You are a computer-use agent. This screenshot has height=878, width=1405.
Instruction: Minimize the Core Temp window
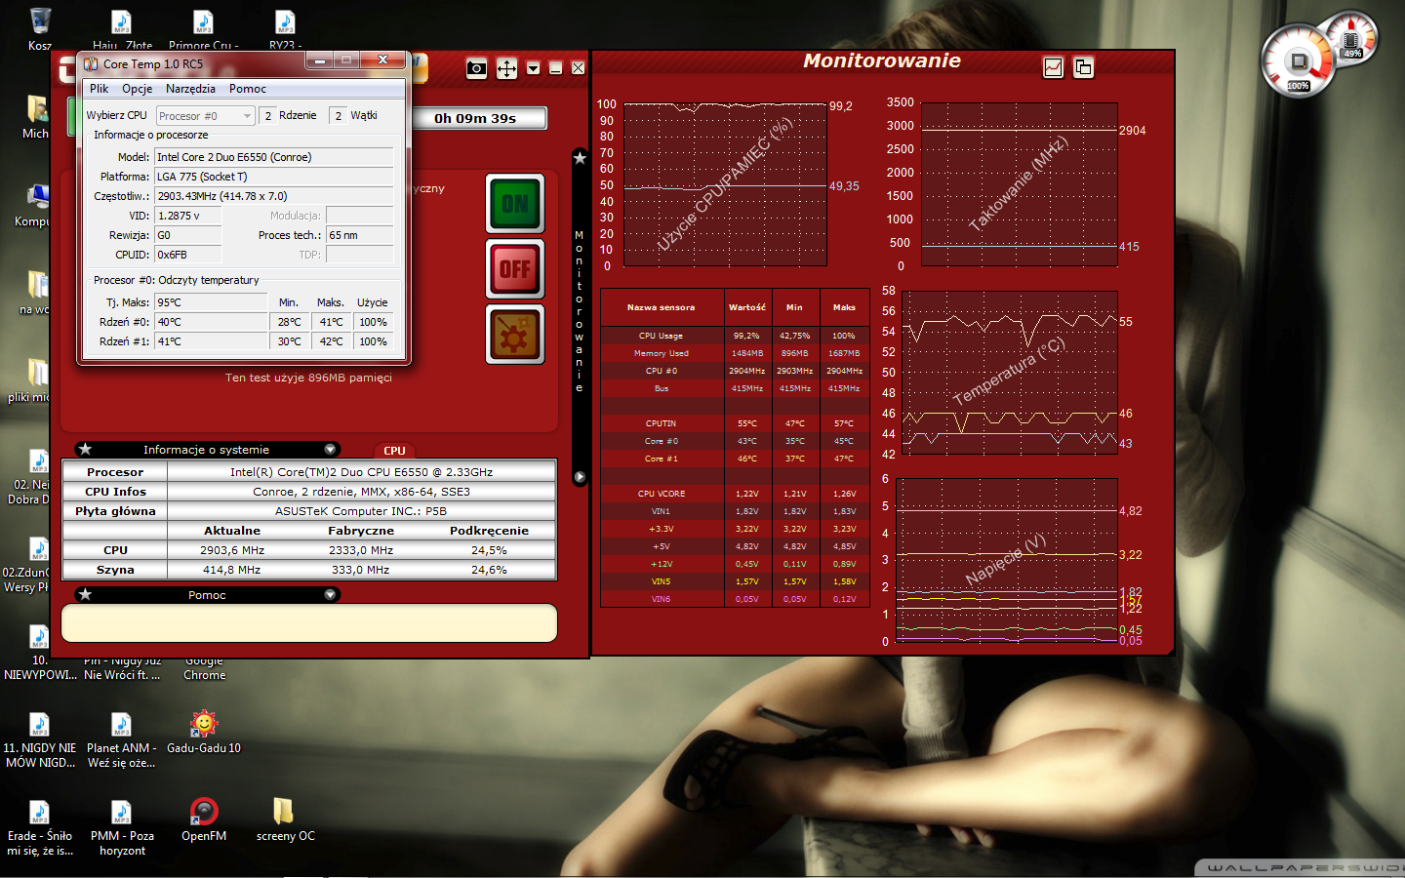(319, 60)
